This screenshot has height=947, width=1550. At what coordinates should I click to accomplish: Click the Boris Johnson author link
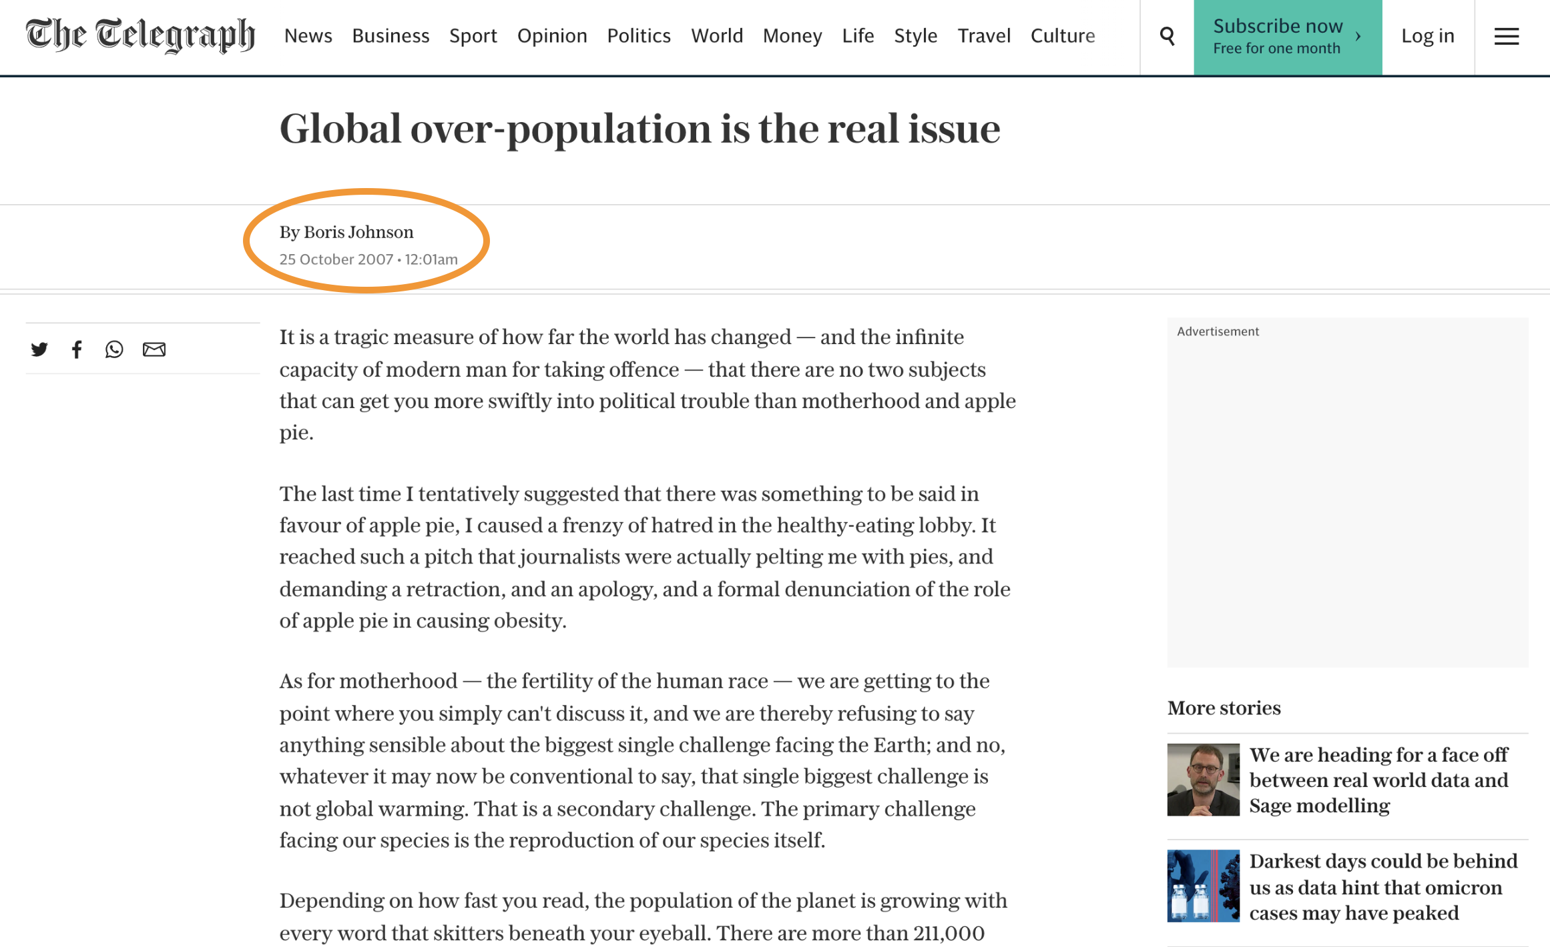[358, 232]
